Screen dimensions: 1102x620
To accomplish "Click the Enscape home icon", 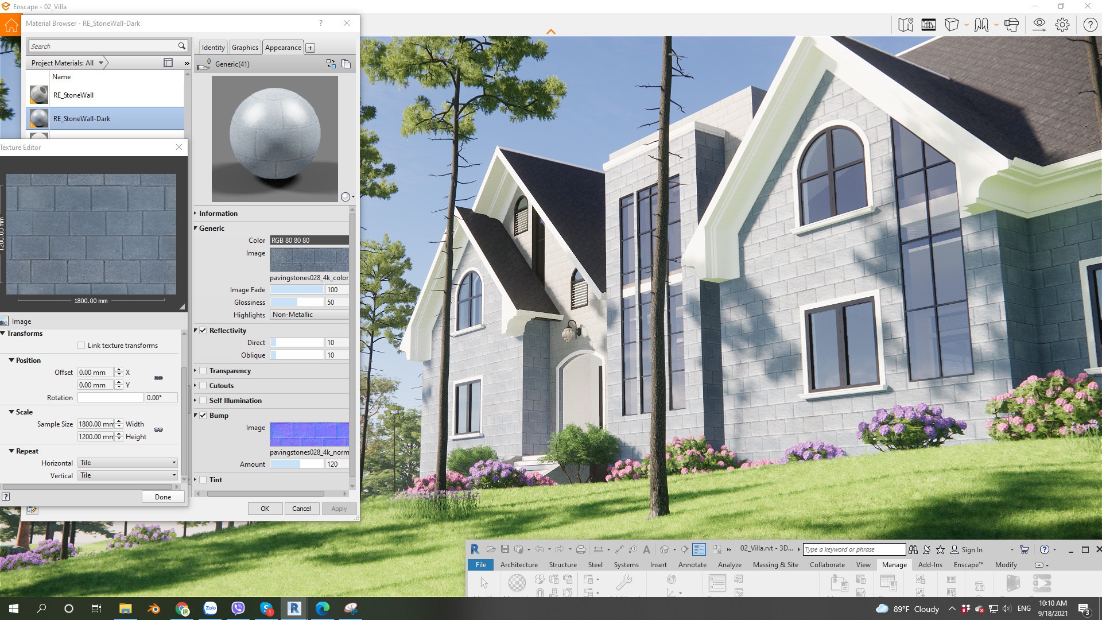I will 10,25.
